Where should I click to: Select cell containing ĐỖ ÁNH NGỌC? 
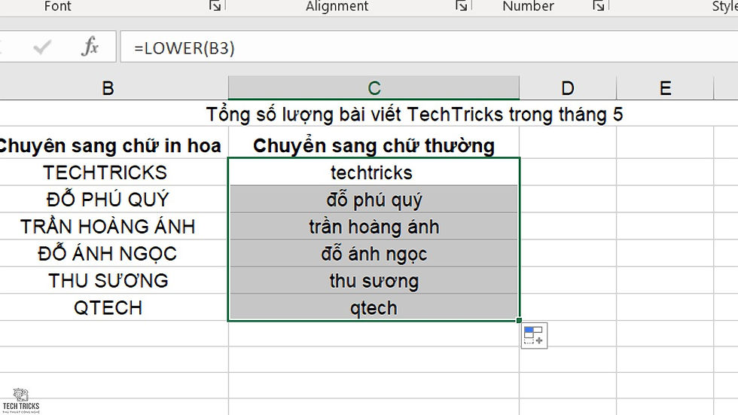point(114,254)
